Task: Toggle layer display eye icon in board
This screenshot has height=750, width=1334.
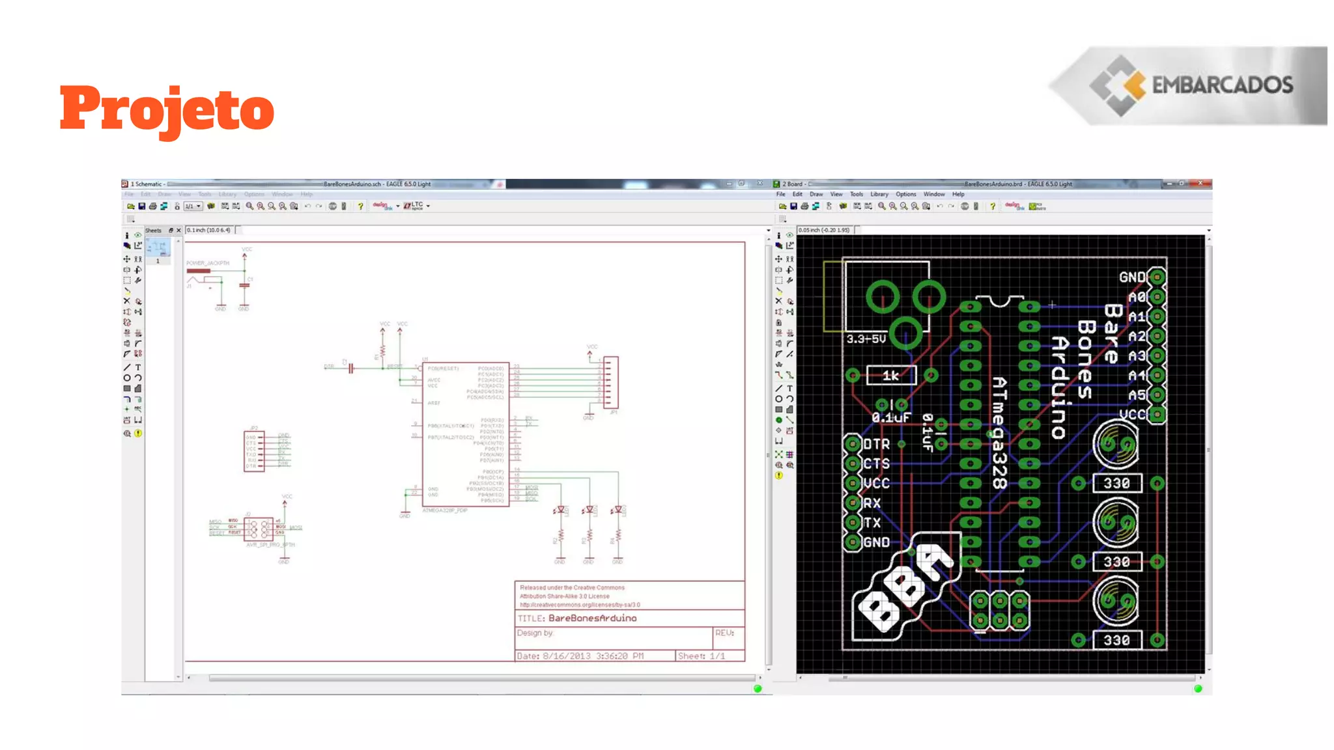Action: tap(789, 236)
